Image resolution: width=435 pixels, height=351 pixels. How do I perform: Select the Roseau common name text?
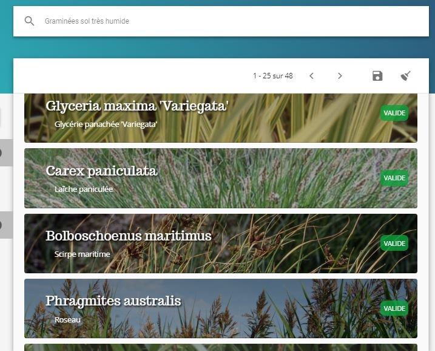(x=67, y=319)
